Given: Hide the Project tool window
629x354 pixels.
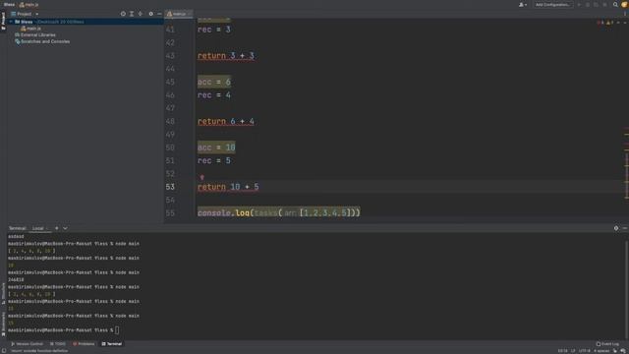Looking at the screenshot, I should click(159, 14).
